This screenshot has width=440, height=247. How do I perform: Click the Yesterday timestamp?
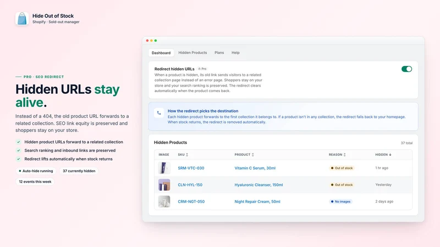click(383, 185)
